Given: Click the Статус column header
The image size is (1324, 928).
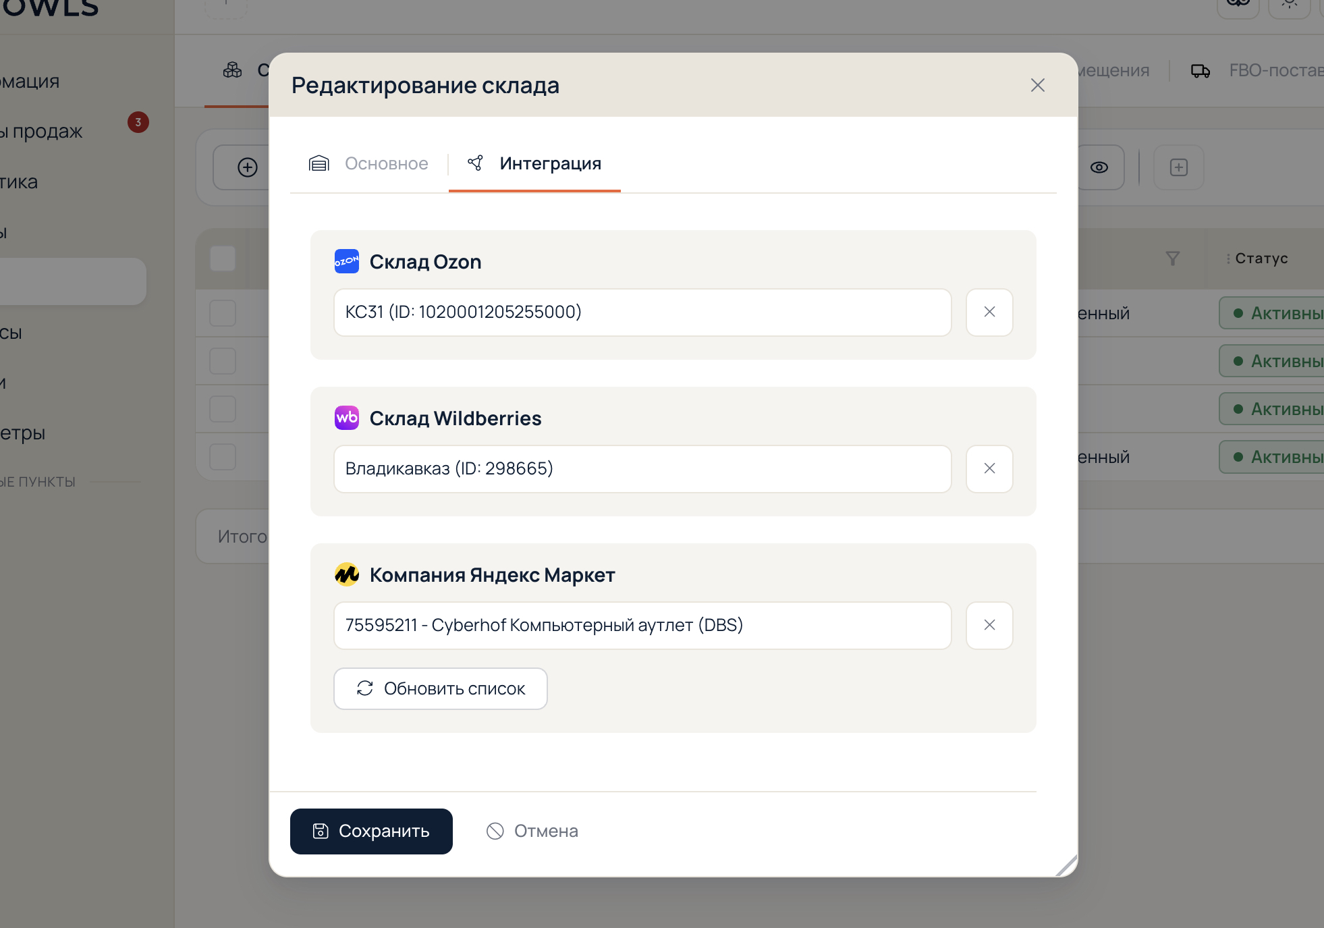Looking at the screenshot, I should click(x=1261, y=258).
